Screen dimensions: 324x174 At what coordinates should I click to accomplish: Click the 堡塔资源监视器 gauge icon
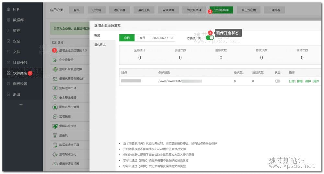[55, 164]
